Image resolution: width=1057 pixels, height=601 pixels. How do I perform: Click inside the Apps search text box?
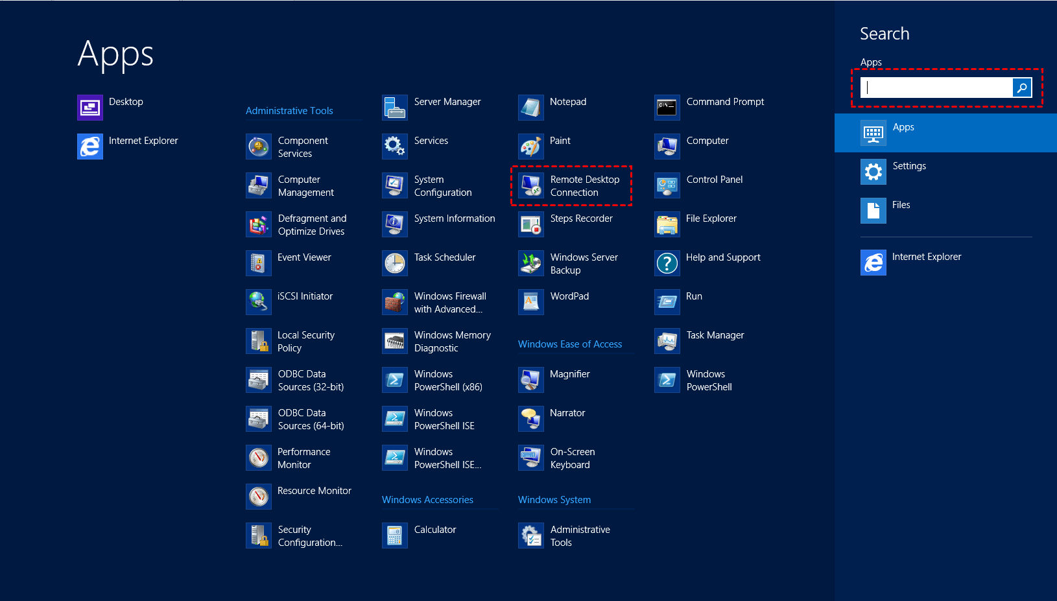936,88
